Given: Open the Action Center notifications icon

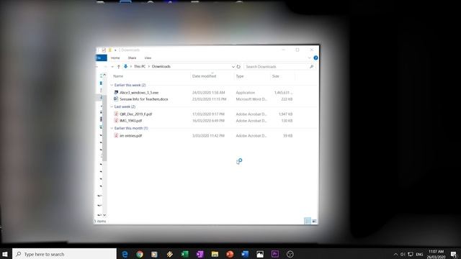Looking at the screenshot, I should click(x=454, y=254).
